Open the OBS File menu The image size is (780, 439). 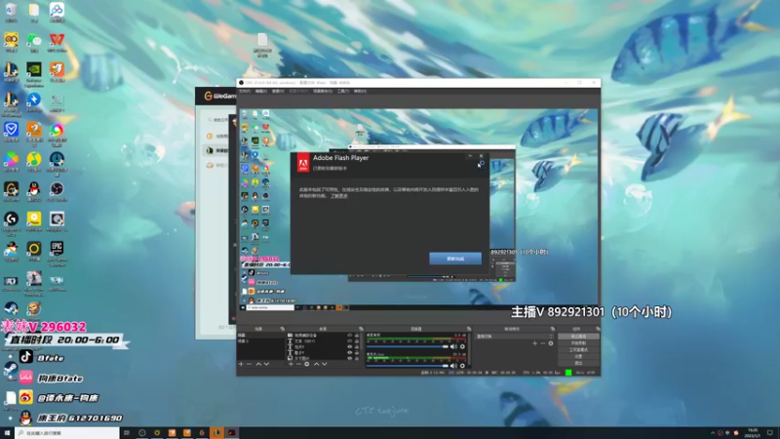(x=245, y=92)
